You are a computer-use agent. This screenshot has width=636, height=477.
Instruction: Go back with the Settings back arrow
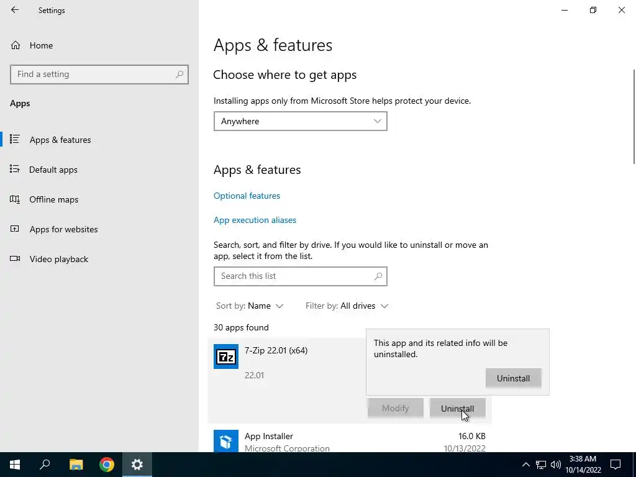[15, 10]
